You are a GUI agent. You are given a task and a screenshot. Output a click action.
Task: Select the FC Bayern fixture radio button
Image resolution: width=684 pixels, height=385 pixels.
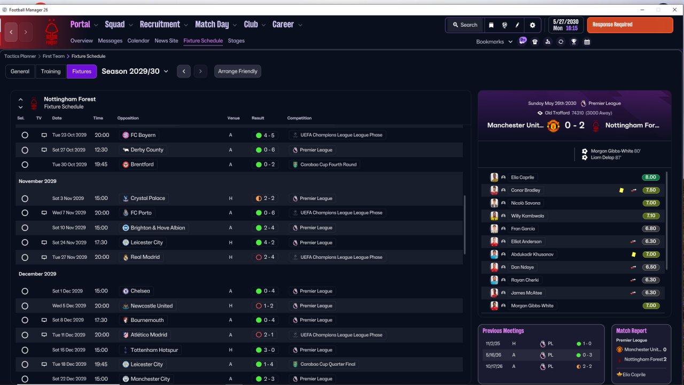click(25, 135)
